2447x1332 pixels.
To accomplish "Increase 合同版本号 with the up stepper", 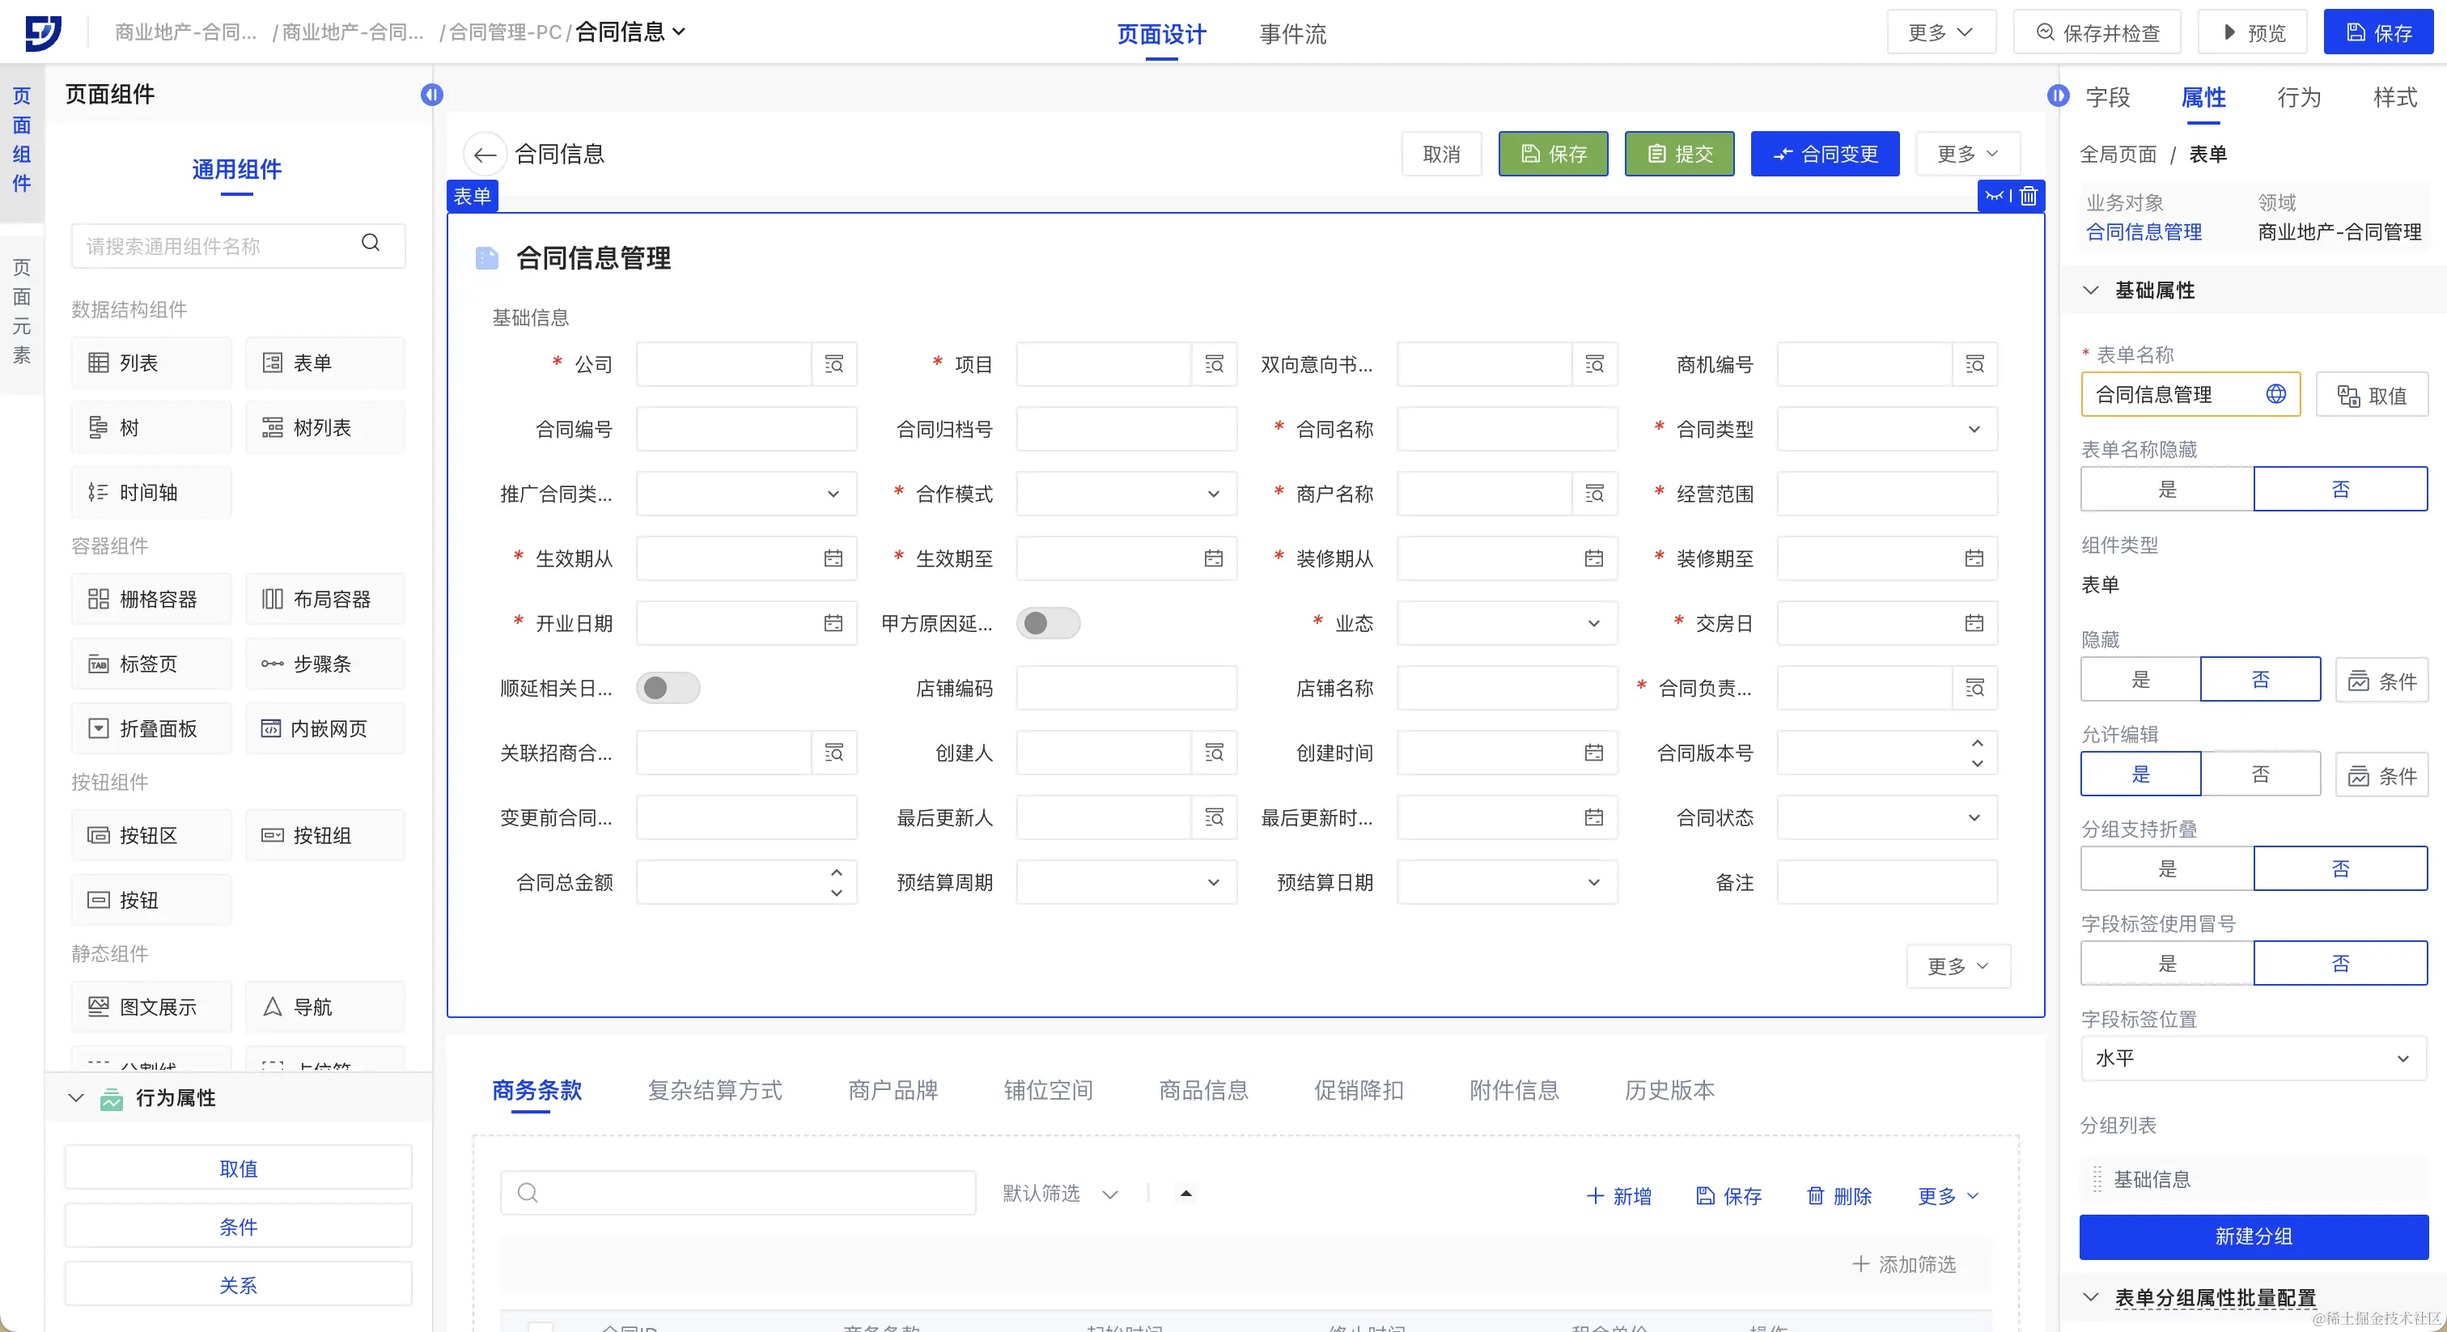I will click(x=1977, y=743).
